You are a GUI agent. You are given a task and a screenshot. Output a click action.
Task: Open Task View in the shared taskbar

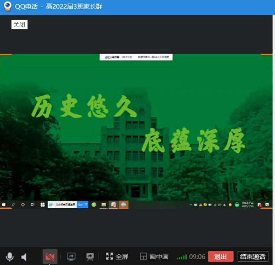coord(32,205)
